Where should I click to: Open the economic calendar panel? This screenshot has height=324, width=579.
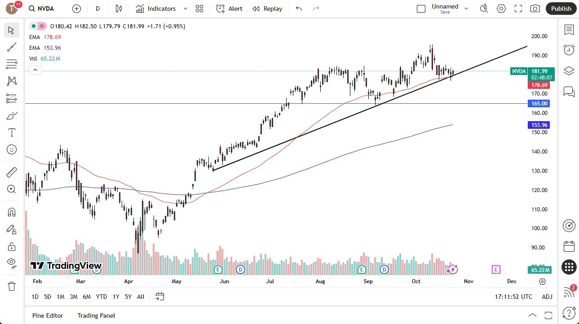tap(569, 246)
